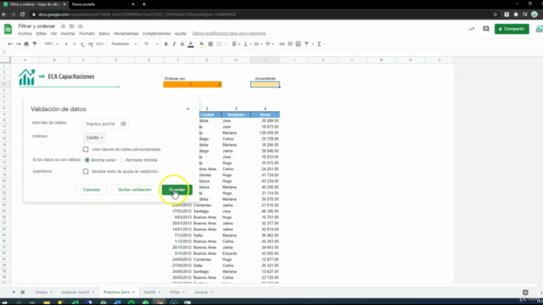Check the cloud save status icon
Viewport: 543px width, 305px height.
[81, 26]
